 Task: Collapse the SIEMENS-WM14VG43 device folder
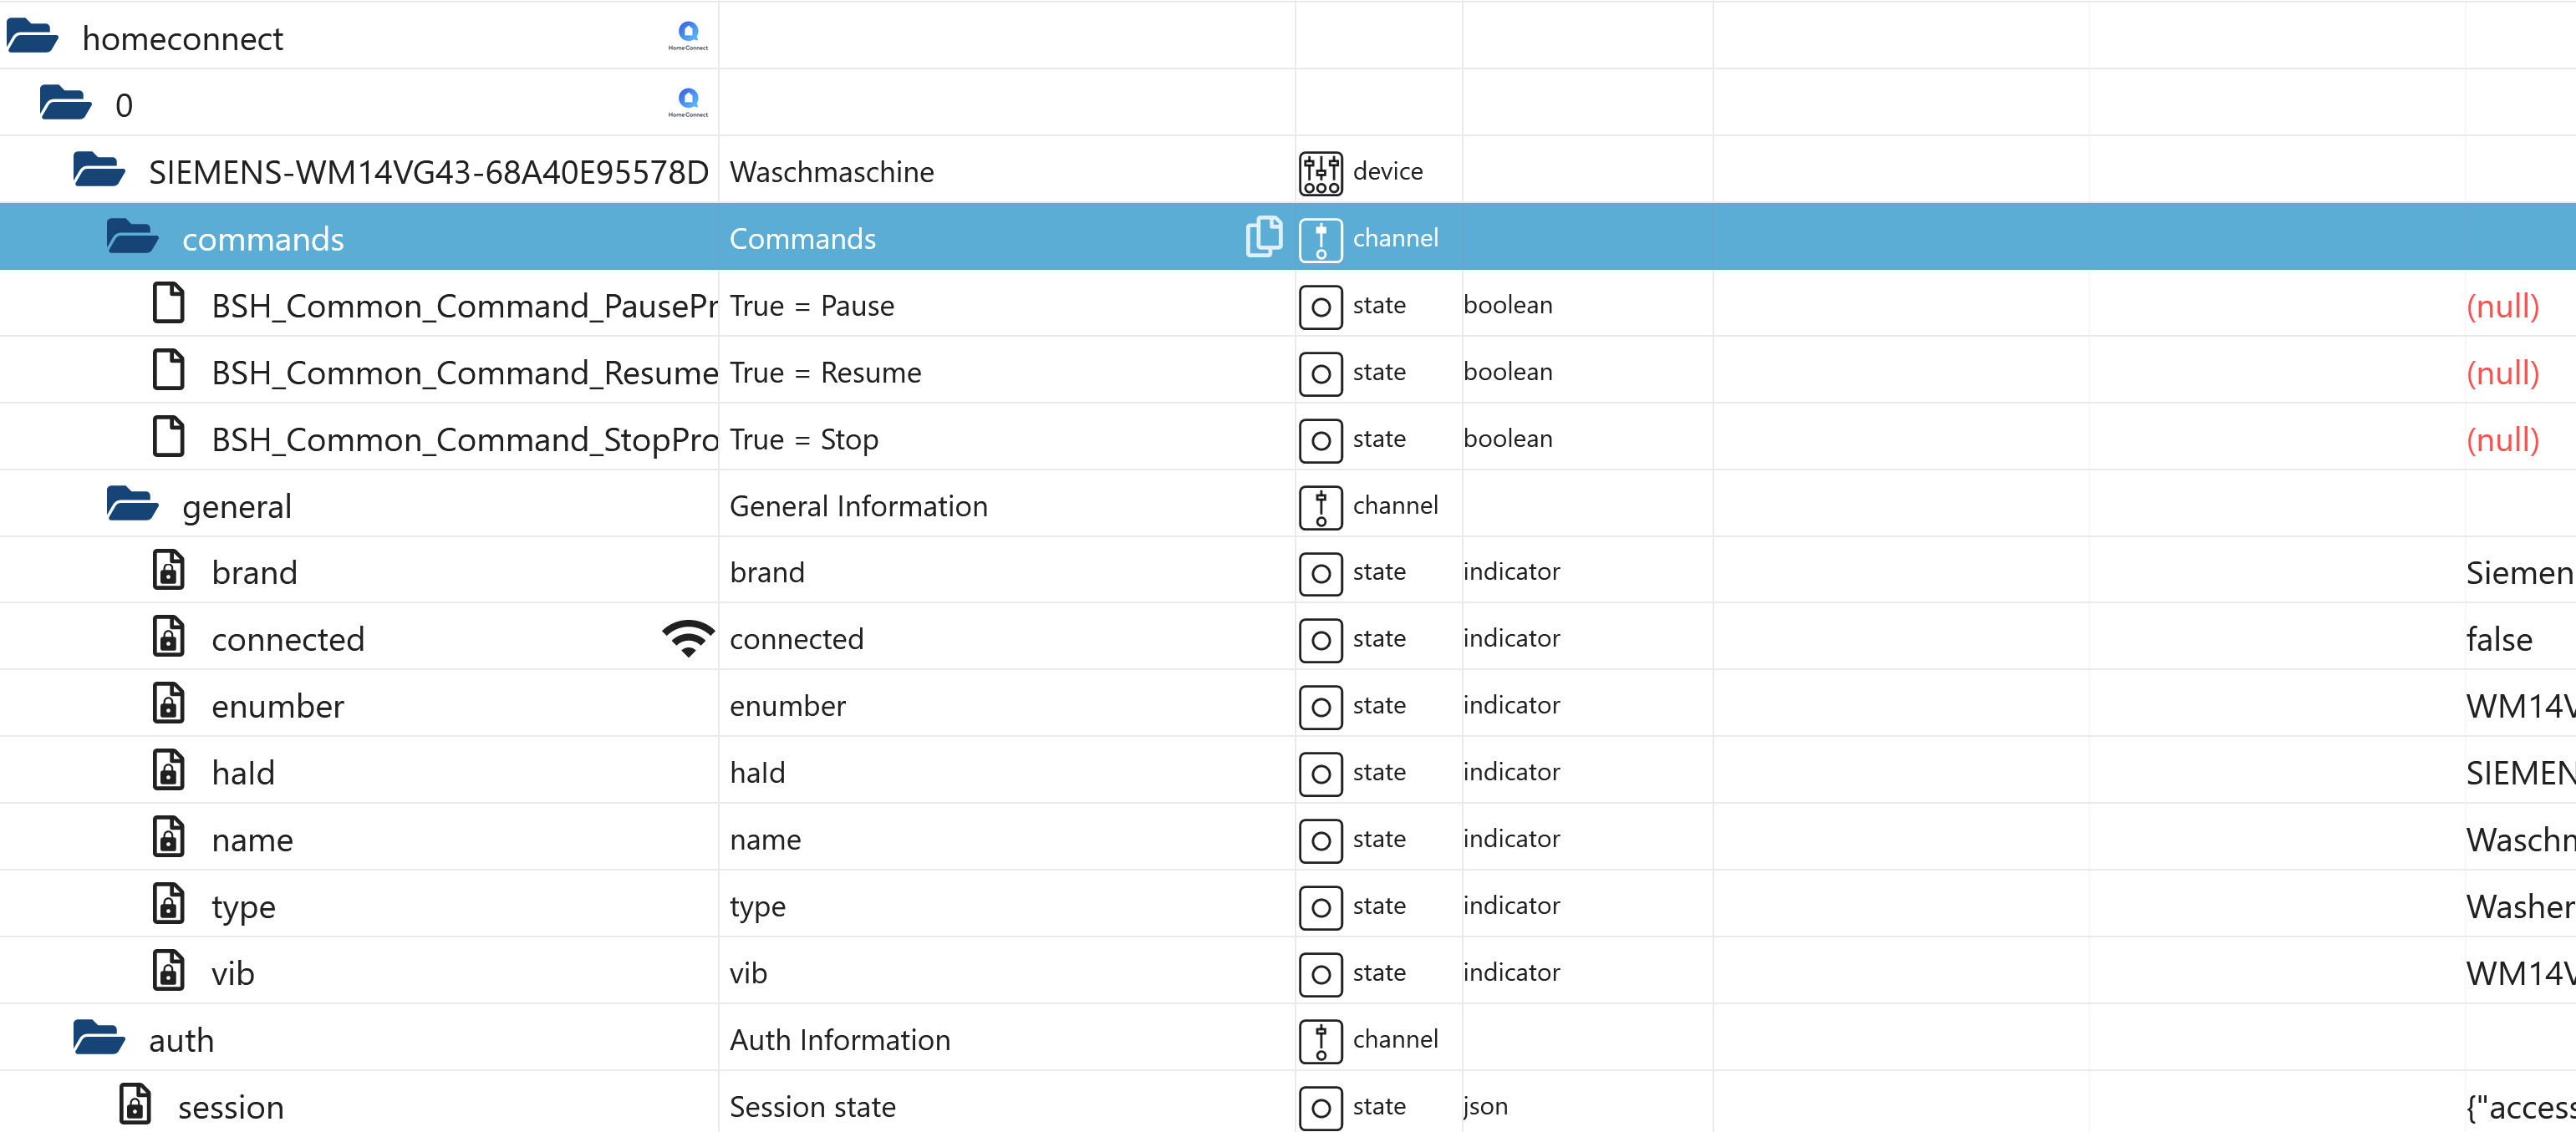[x=98, y=170]
